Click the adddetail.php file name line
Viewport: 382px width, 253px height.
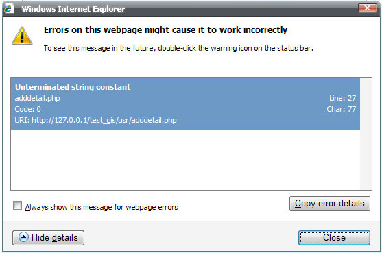coord(37,98)
